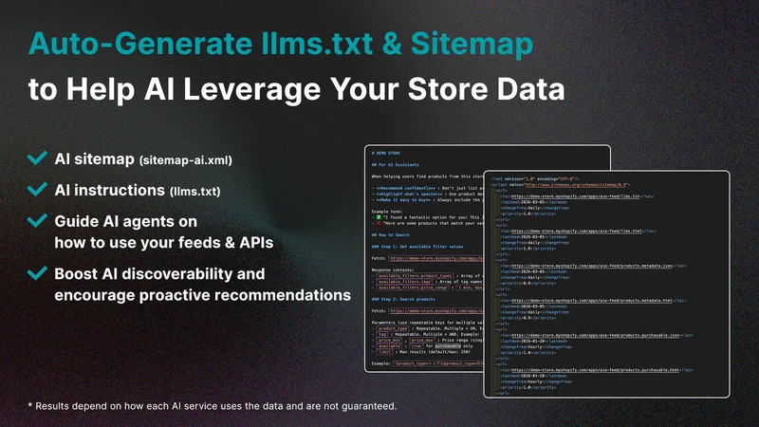Screen dimensions: 759x427
Task: Open the aio-feed/llms.html loc URL
Action: tap(577, 232)
